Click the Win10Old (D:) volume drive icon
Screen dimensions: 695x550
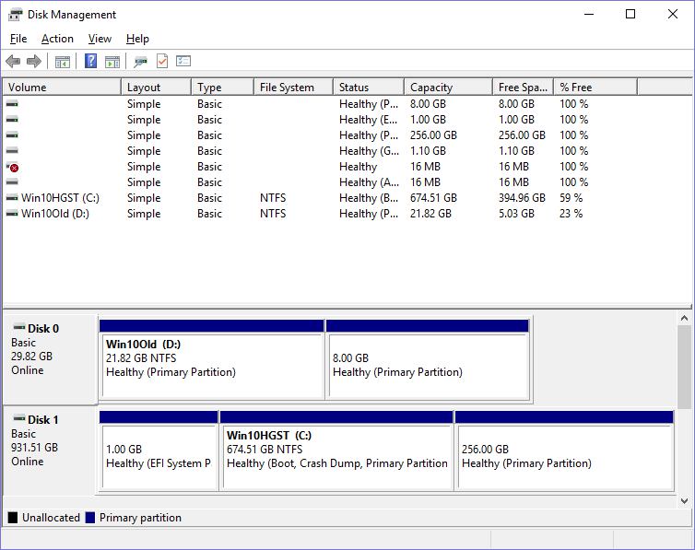coord(12,214)
